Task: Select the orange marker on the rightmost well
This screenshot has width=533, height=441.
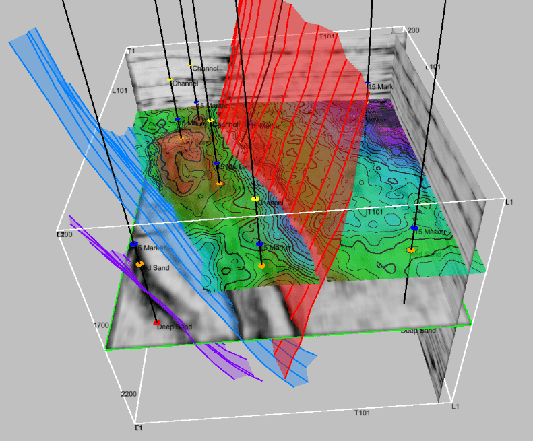Action: [410, 250]
